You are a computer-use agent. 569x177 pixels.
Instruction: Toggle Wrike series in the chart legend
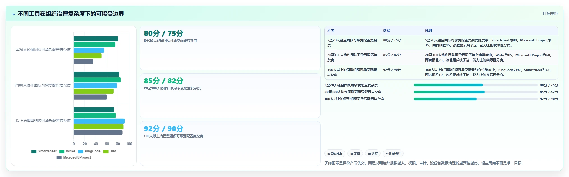tap(67, 151)
